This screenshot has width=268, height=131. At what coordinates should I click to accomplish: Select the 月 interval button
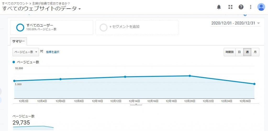coord(255,52)
